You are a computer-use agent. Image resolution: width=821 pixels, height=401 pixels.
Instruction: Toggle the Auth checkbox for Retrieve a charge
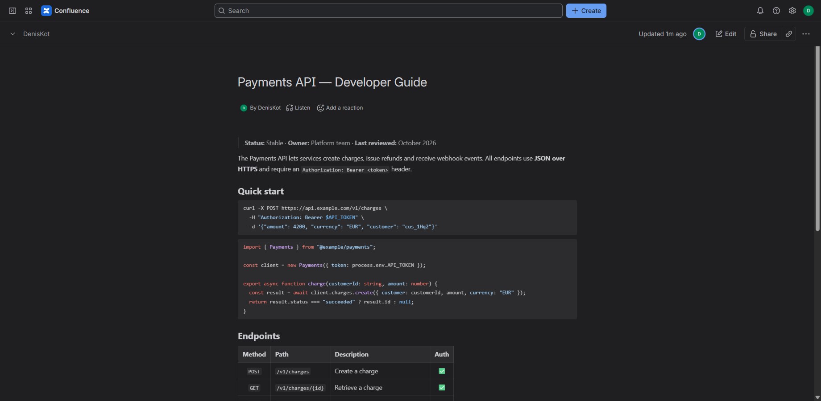tap(442, 388)
